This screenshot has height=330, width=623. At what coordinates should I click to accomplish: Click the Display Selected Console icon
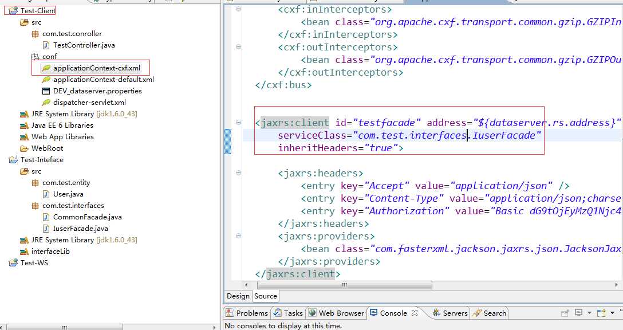[x=579, y=313]
